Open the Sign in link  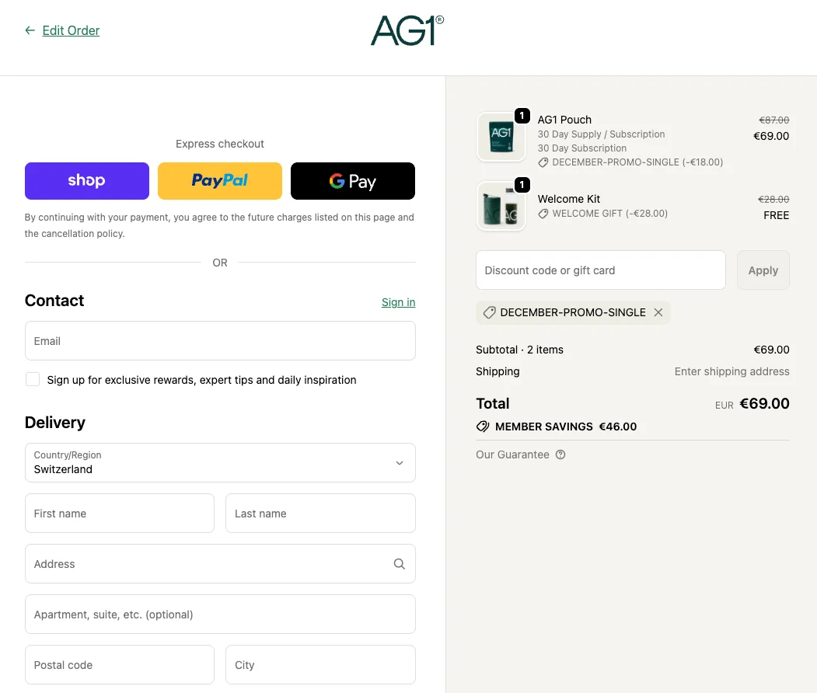tap(398, 302)
